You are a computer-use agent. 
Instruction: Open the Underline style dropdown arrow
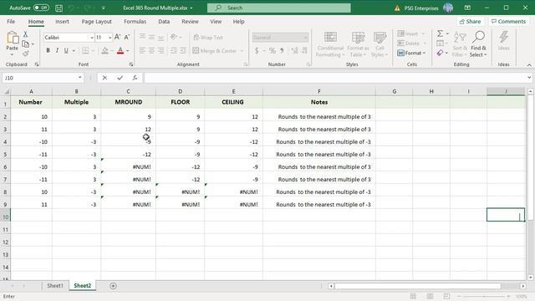click(74, 51)
